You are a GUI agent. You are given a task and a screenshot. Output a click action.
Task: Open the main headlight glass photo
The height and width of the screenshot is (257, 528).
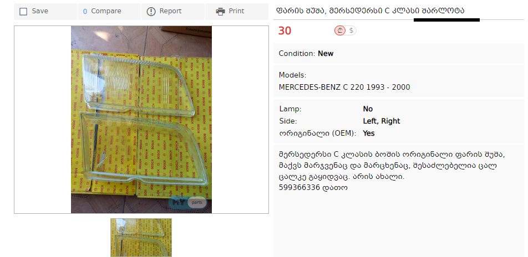pos(141,120)
